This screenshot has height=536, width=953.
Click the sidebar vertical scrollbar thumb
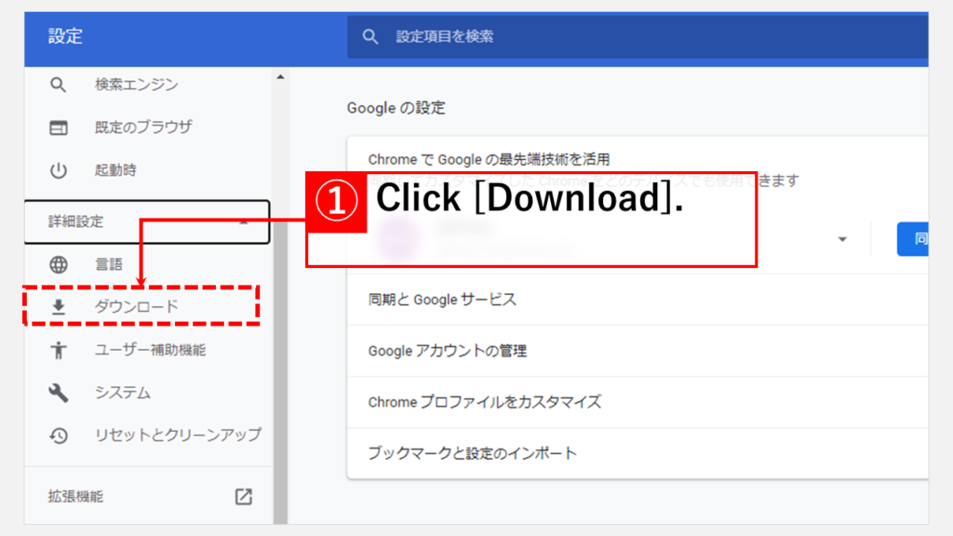280,372
